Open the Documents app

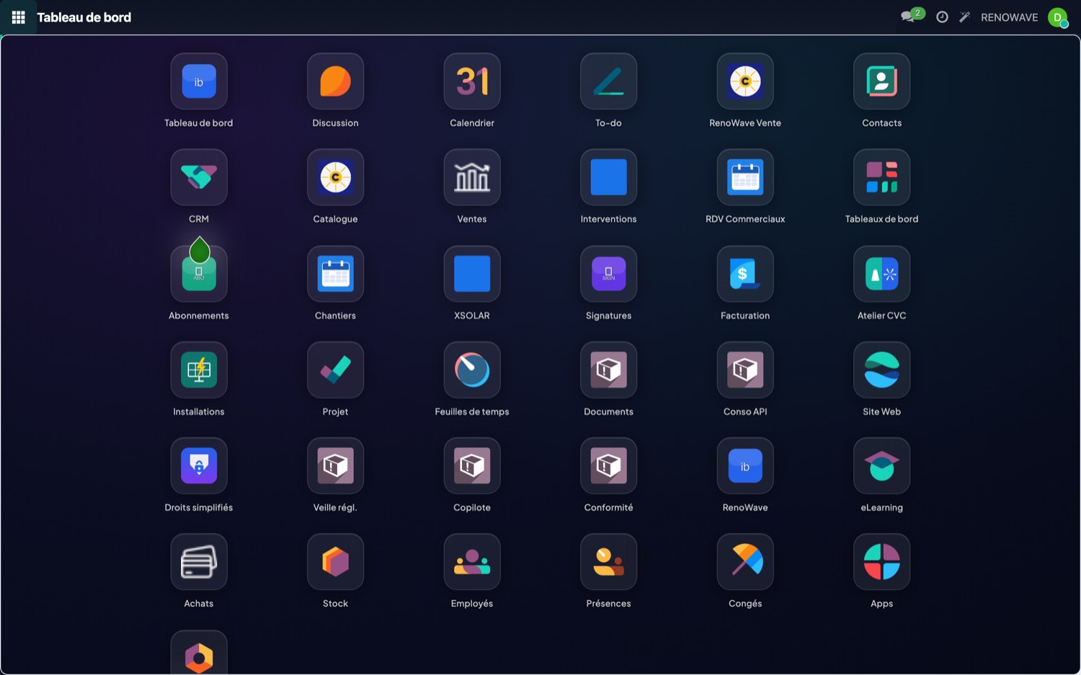608,370
